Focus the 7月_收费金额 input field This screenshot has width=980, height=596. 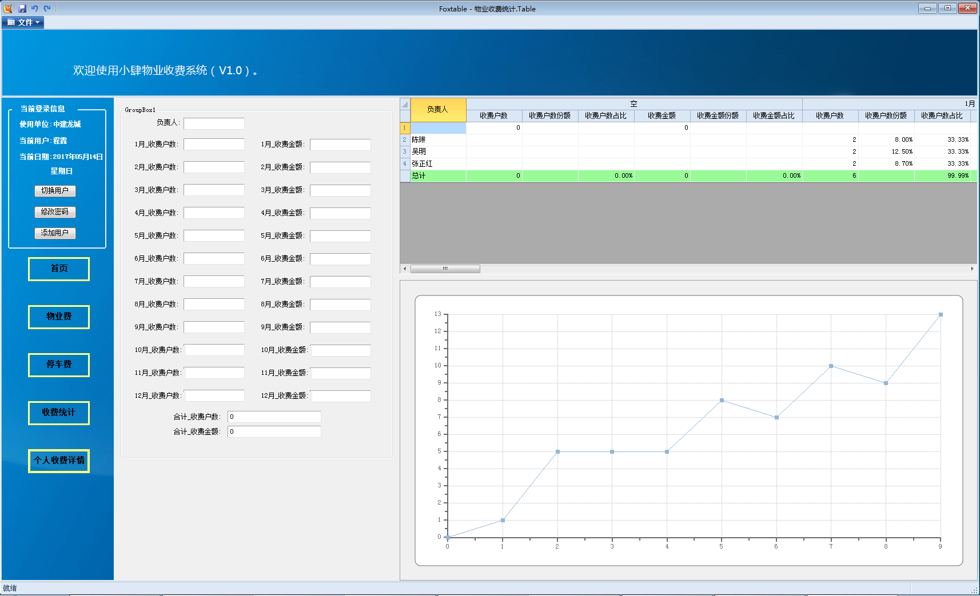click(340, 282)
